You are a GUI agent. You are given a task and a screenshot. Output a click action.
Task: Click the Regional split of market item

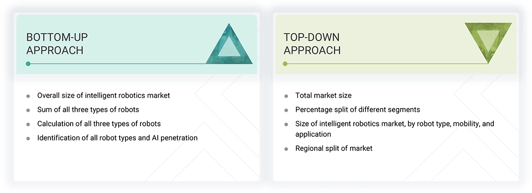(334, 149)
